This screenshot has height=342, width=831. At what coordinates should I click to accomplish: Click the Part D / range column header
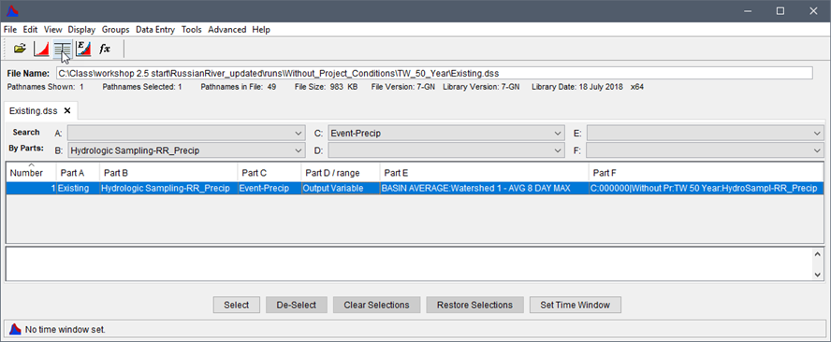pos(341,172)
